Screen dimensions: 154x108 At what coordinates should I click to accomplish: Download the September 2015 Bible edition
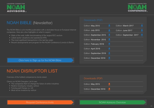(x=109, y=35)
